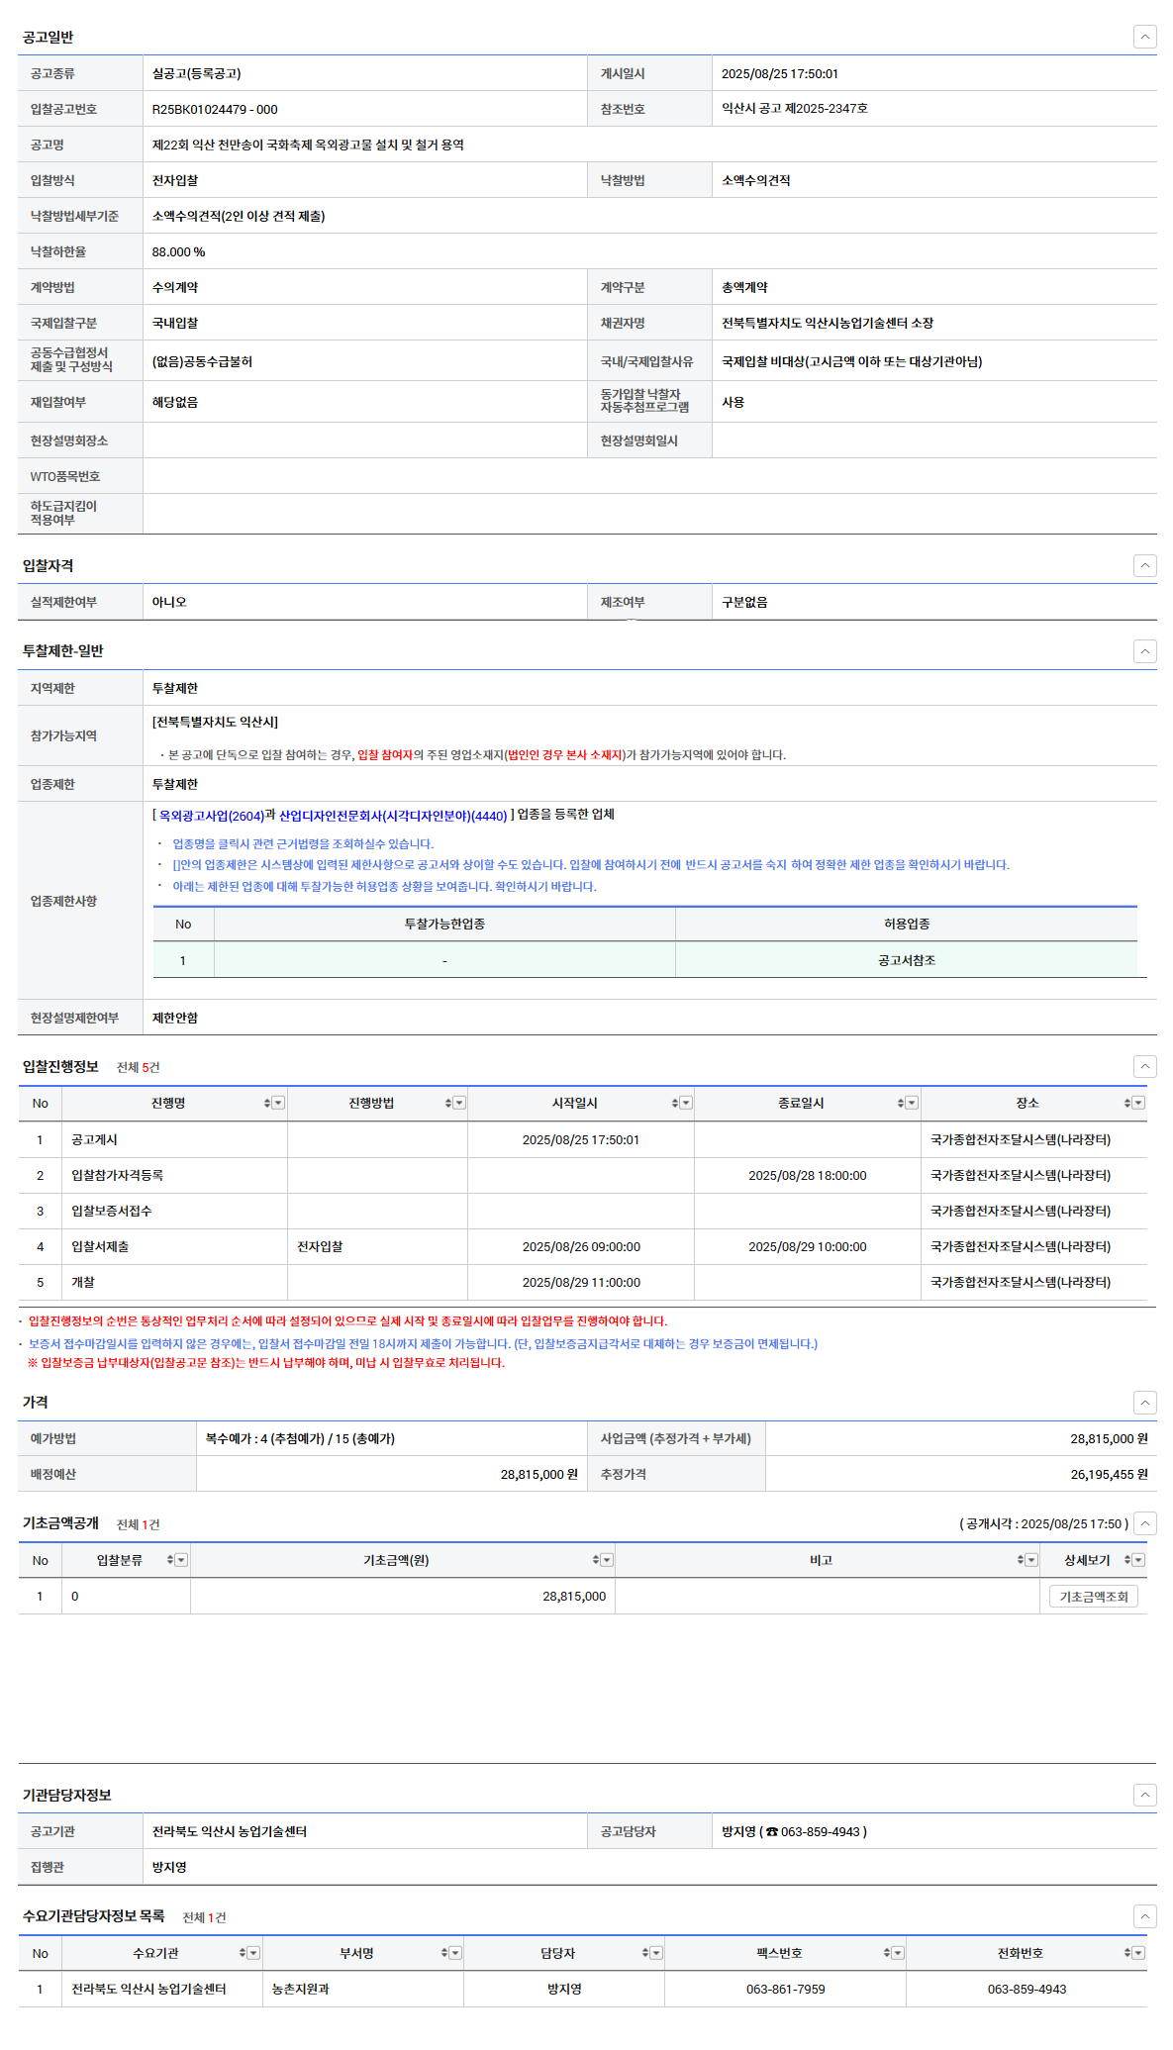
Task: Click the 공고게시 row name
Action: [x=94, y=1139]
